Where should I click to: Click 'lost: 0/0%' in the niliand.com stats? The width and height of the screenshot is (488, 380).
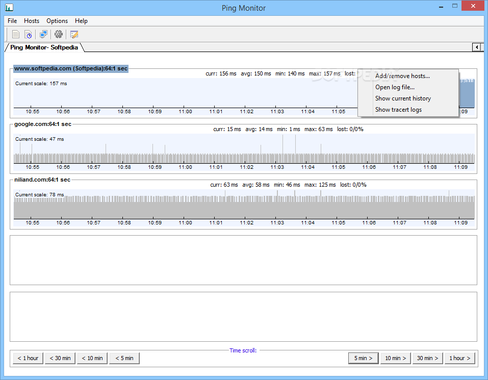coord(353,185)
